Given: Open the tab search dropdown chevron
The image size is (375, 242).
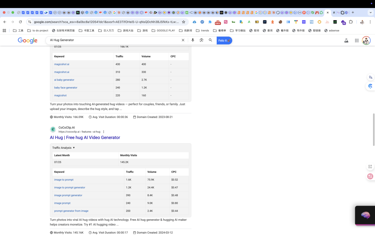Looking at the screenshot, I should pyautogui.click(x=370, y=12).
